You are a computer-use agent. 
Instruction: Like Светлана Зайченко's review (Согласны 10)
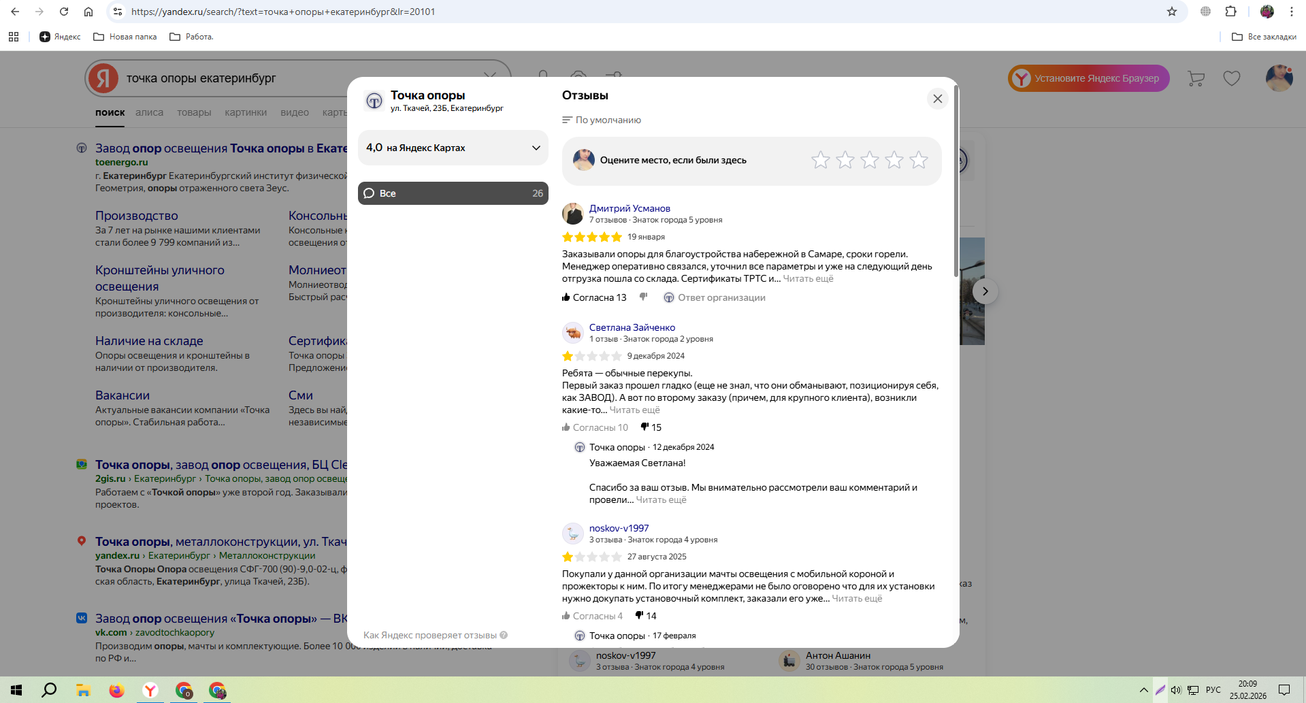point(595,427)
